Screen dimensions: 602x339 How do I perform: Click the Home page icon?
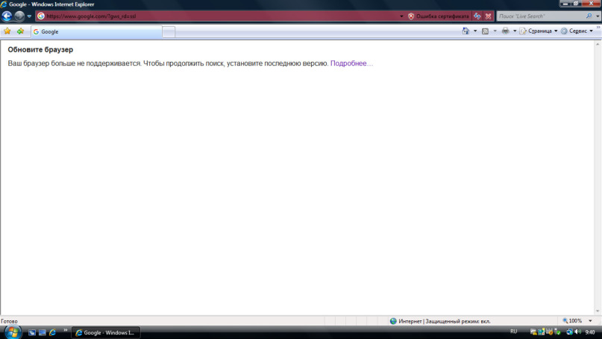click(x=465, y=31)
